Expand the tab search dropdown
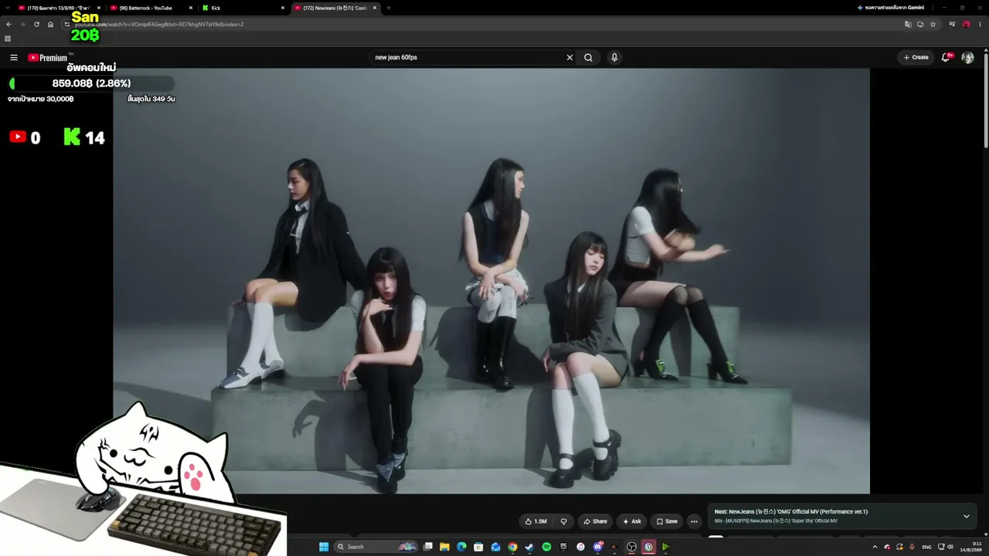Screen dimensions: 989x556 click(7, 8)
